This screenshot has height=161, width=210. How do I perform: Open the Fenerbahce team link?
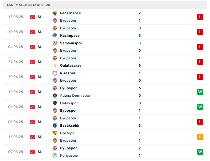point(71,13)
